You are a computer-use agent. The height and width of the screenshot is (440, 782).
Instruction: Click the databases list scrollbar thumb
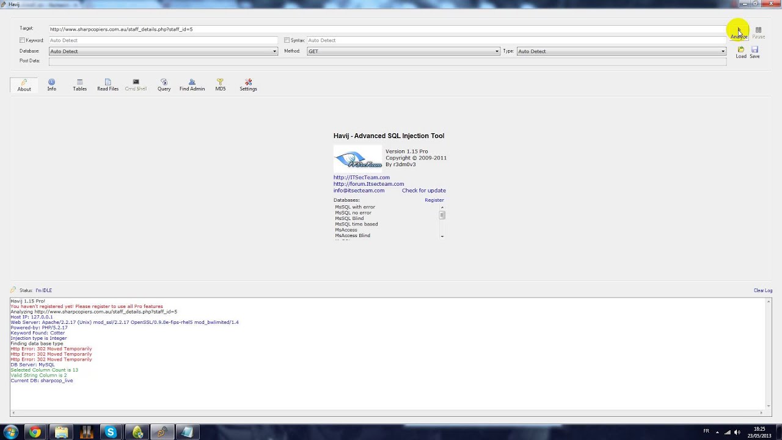442,215
